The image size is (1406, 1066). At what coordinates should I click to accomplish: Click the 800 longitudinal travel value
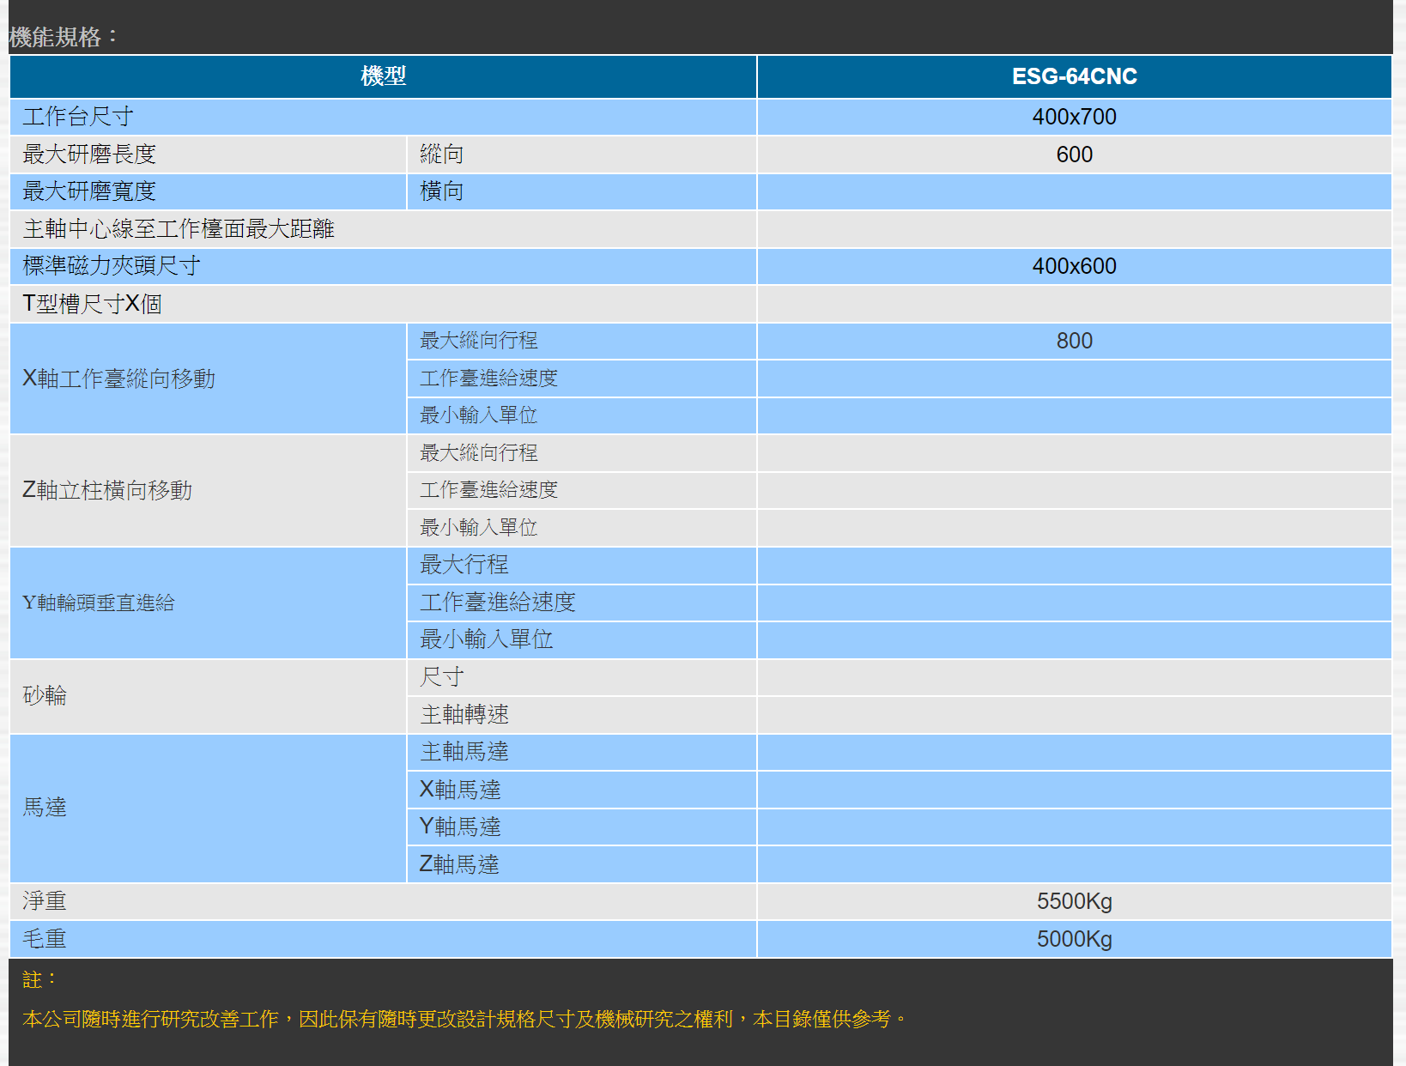(1074, 341)
